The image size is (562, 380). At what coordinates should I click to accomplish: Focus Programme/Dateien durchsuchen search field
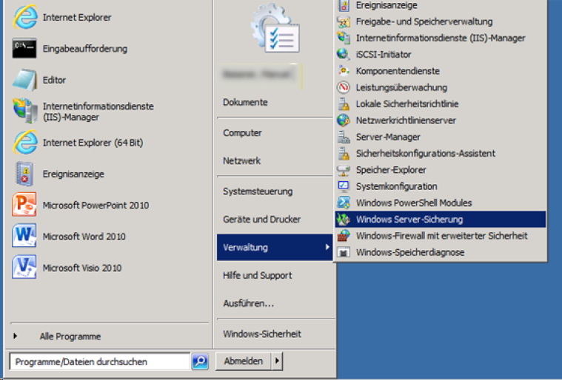coord(100,362)
